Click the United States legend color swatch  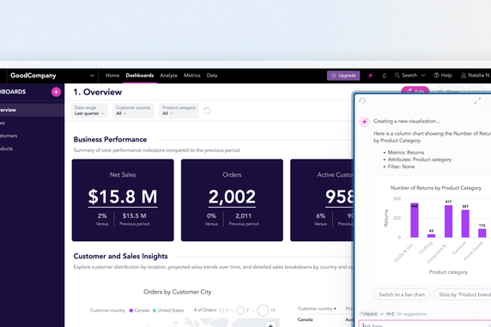click(x=155, y=311)
